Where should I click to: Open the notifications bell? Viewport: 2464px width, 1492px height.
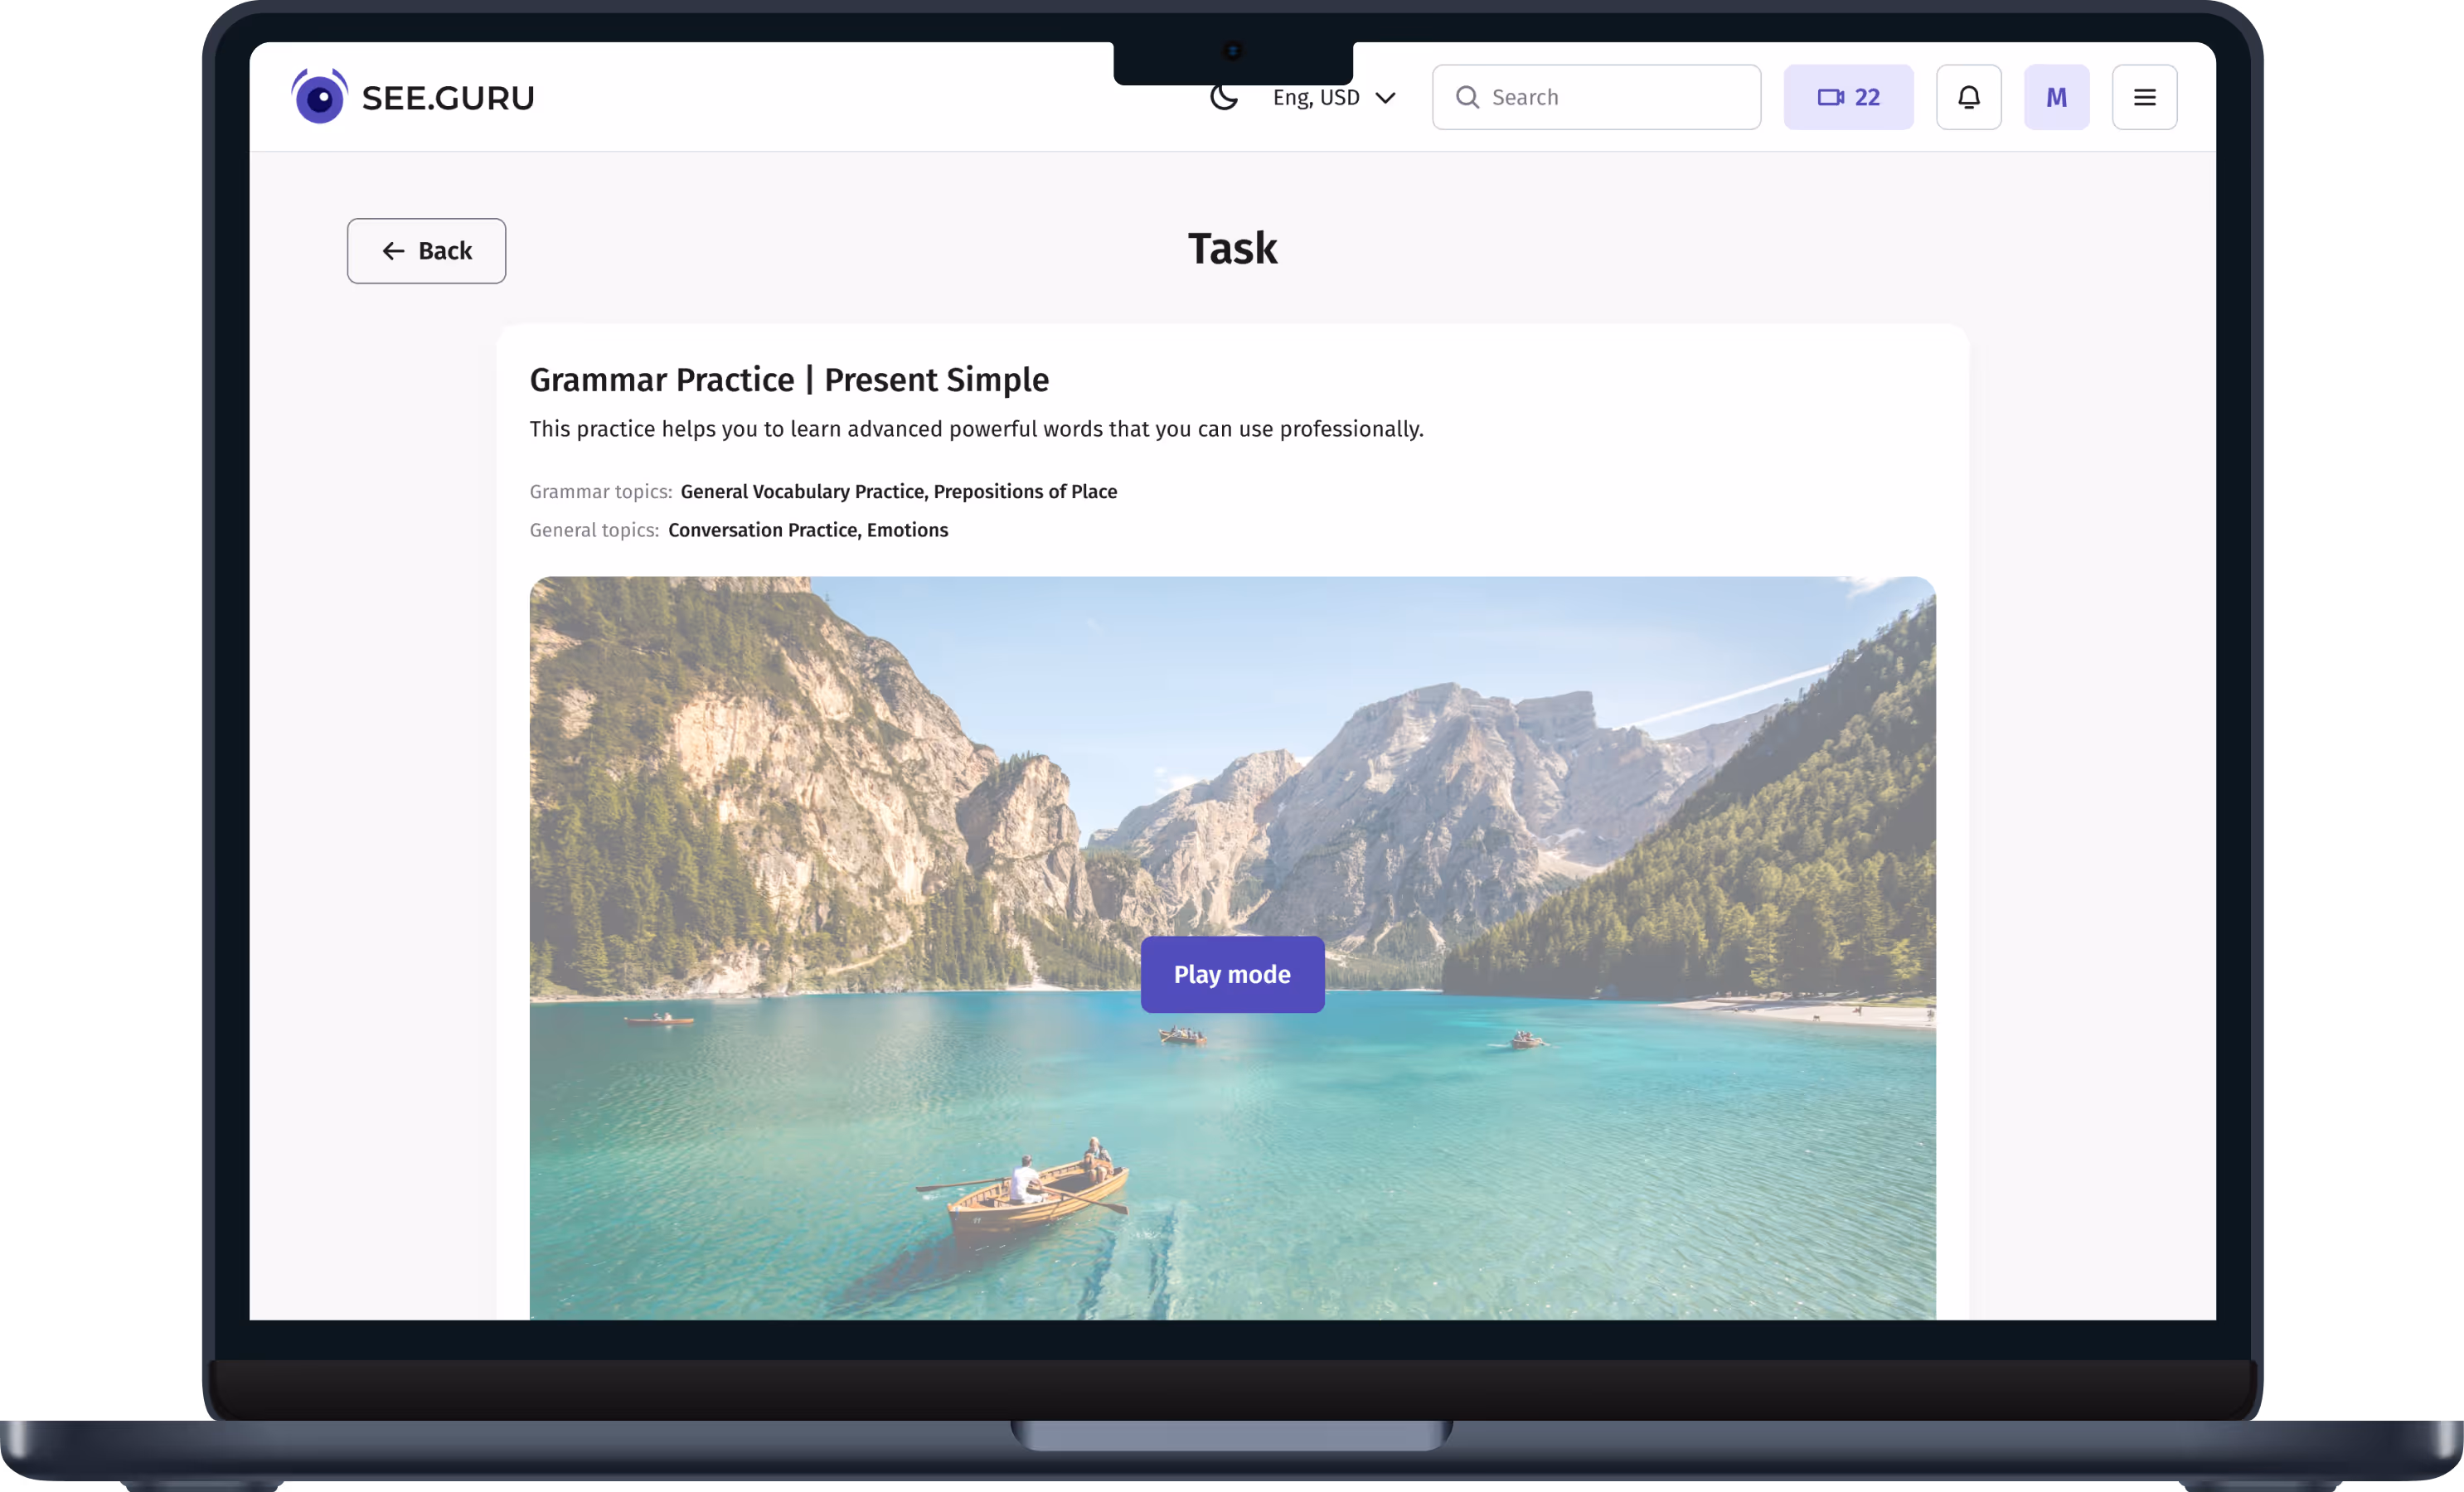click(1968, 97)
